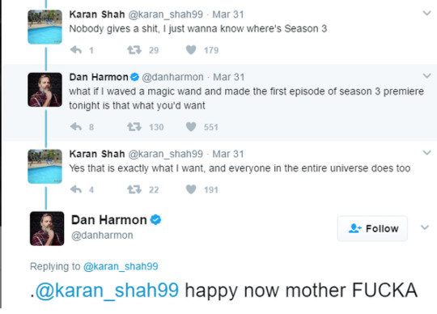Expand options chevron on magic wand tweet

[426, 75]
